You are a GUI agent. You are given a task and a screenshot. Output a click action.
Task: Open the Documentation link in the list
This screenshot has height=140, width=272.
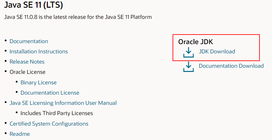point(29,41)
